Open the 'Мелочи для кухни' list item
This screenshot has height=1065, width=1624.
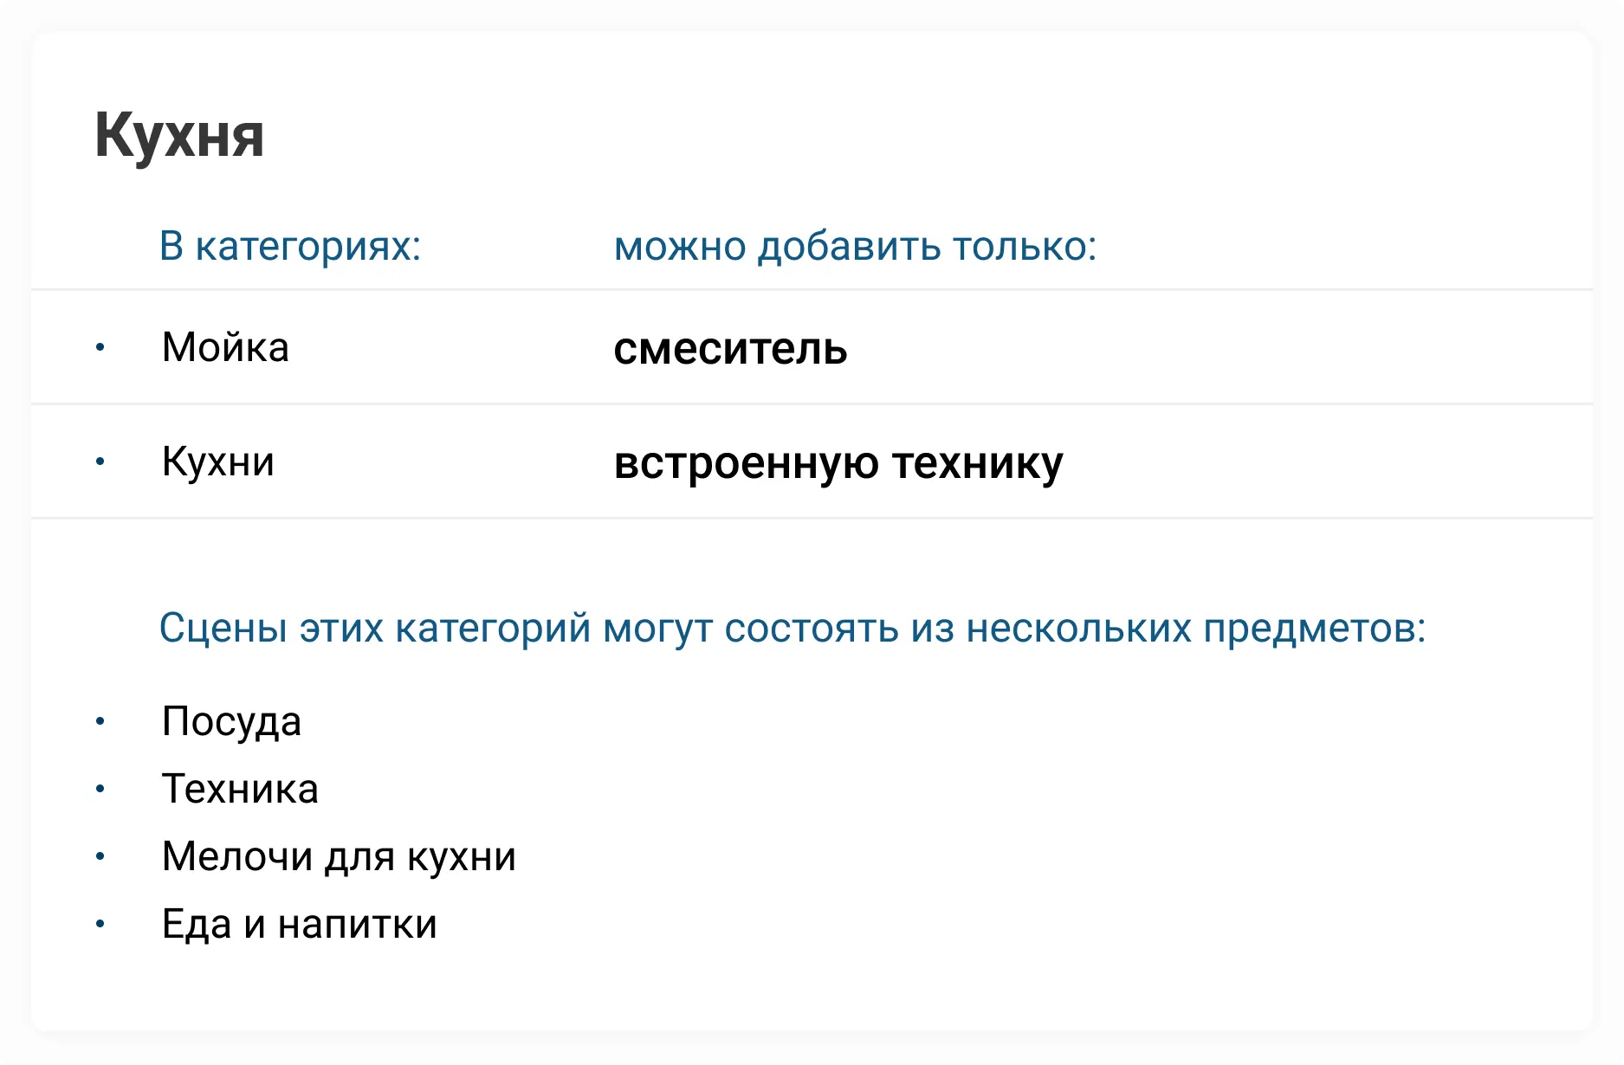coord(339,856)
